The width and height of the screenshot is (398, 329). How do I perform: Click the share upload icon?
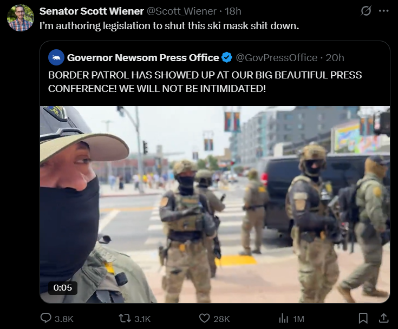[384, 318]
